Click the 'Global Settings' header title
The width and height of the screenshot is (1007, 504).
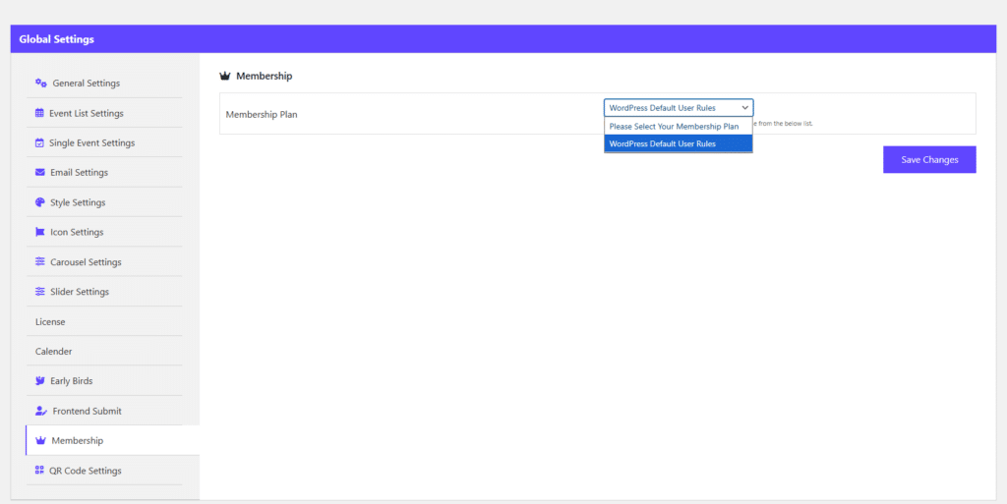point(56,39)
